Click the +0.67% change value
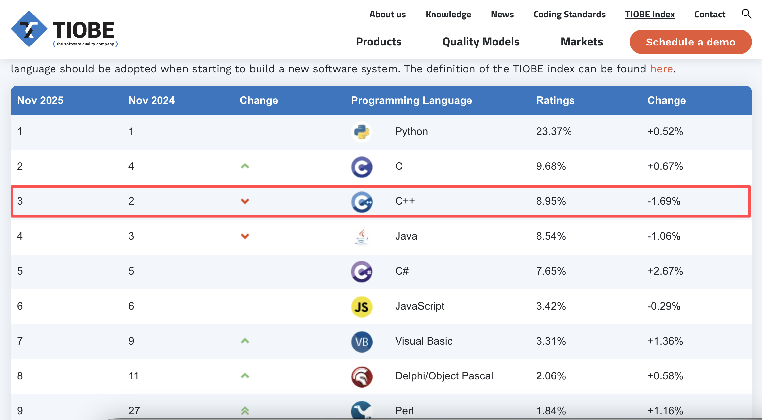This screenshot has width=762, height=420. click(x=665, y=166)
